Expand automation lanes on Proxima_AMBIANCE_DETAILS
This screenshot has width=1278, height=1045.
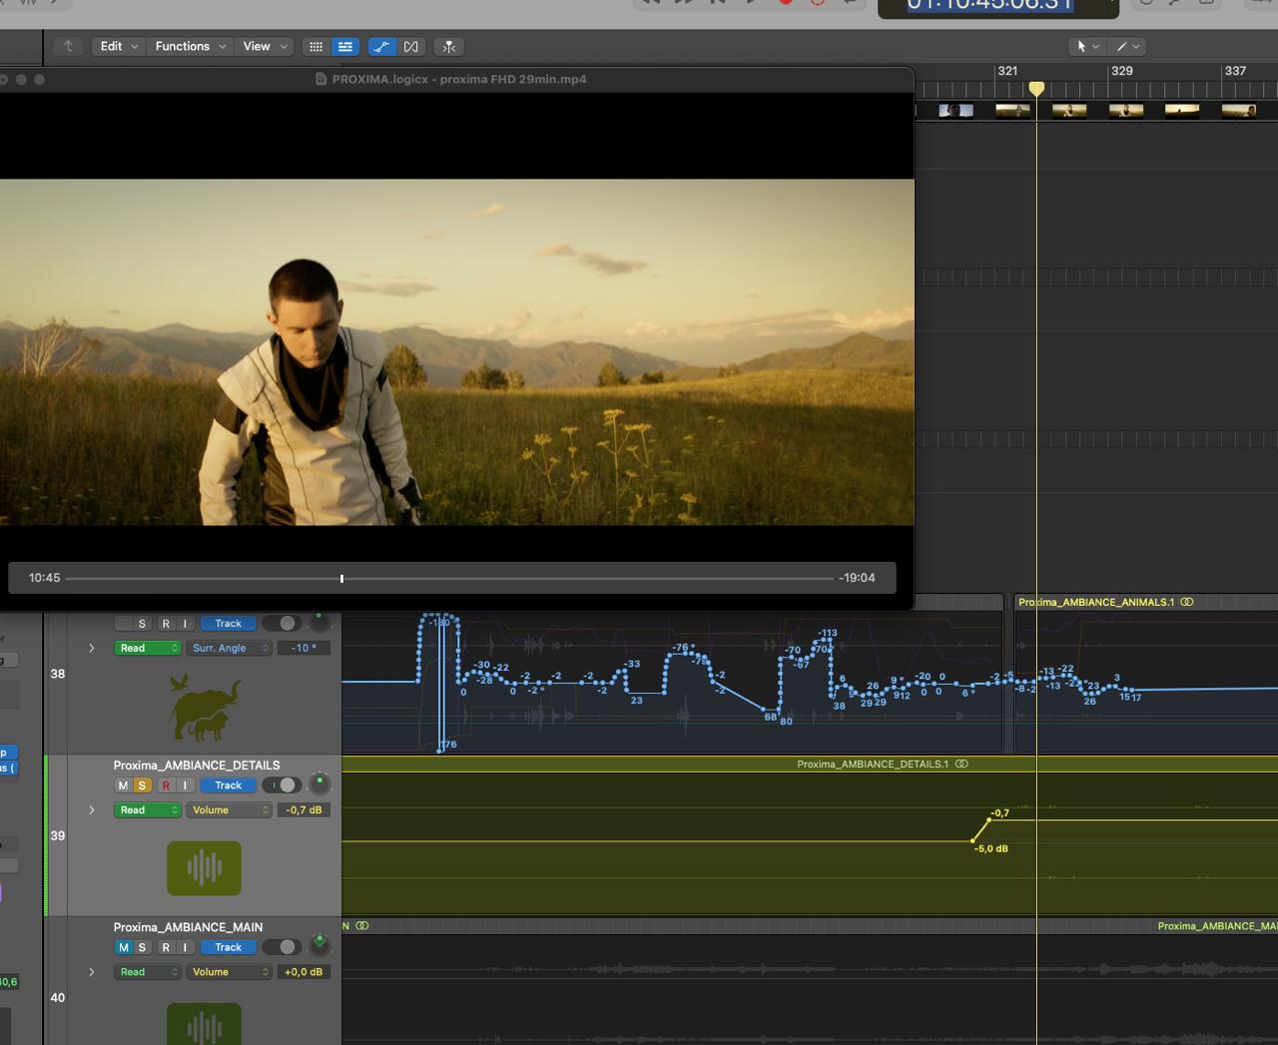coord(92,809)
